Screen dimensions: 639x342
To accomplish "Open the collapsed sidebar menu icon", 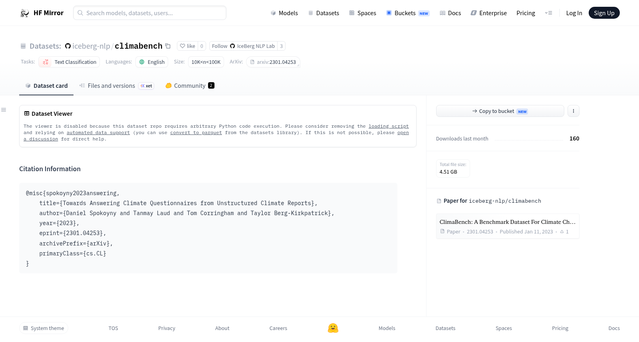I will tap(4, 110).
